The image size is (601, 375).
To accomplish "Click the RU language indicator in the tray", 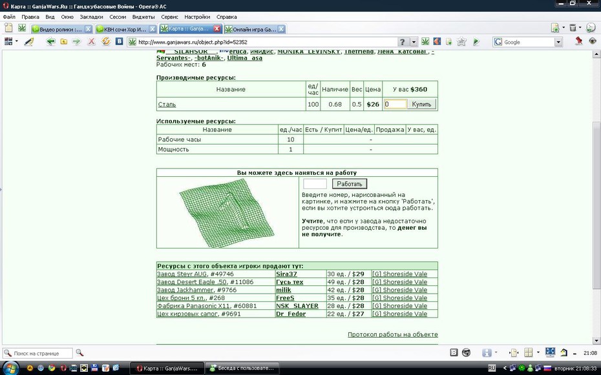I will (x=492, y=368).
